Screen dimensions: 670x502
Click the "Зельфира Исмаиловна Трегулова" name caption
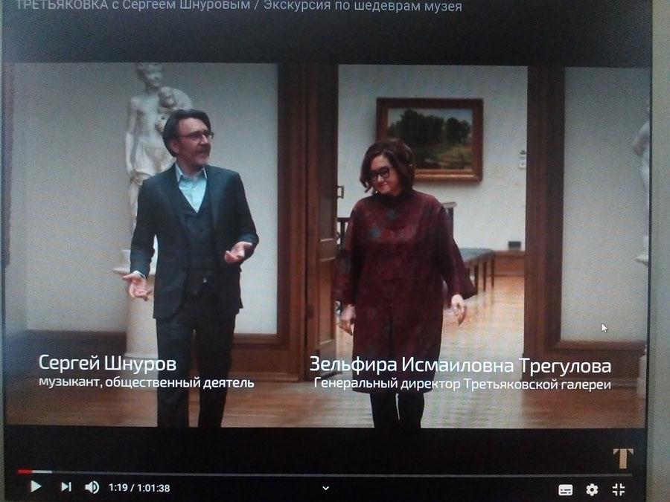click(x=460, y=364)
